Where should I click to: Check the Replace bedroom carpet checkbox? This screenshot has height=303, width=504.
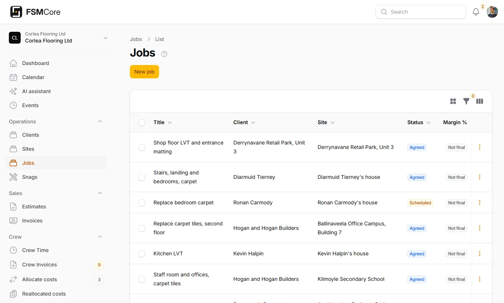[x=142, y=203]
